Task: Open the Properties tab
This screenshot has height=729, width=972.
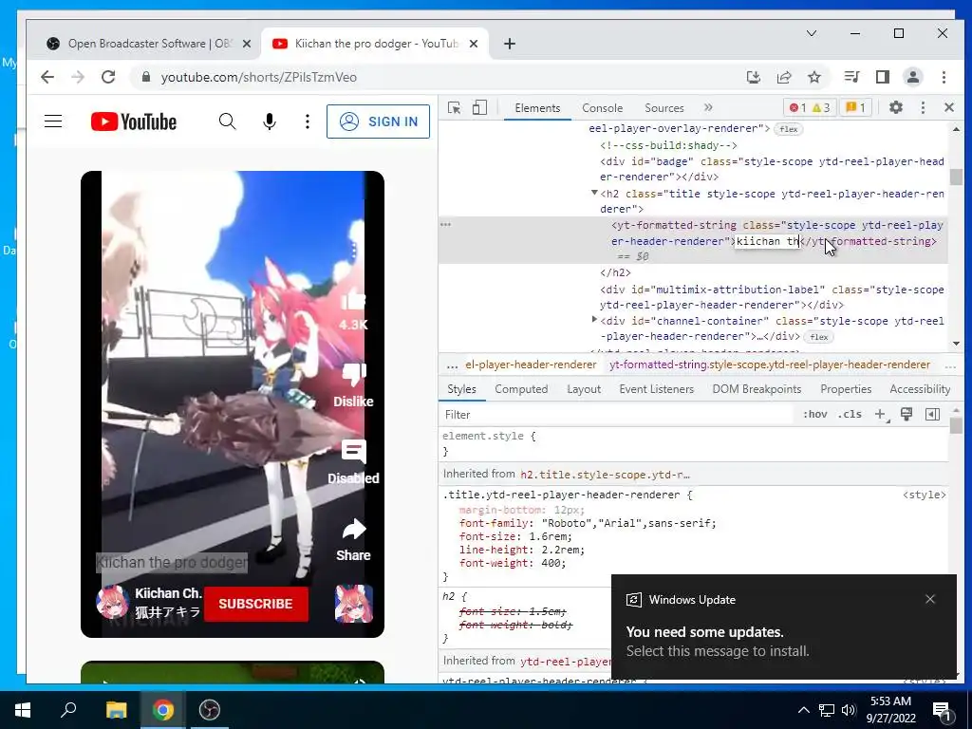Action: pos(846,389)
